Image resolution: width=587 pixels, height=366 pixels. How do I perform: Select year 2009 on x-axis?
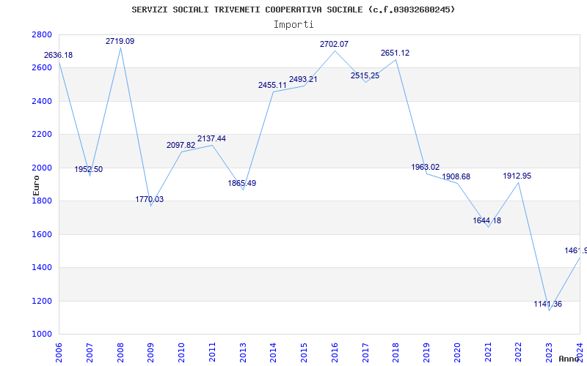pos(151,353)
